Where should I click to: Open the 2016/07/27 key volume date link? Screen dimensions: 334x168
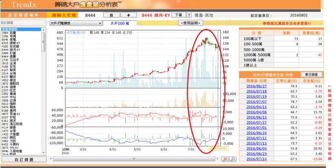[257, 123]
